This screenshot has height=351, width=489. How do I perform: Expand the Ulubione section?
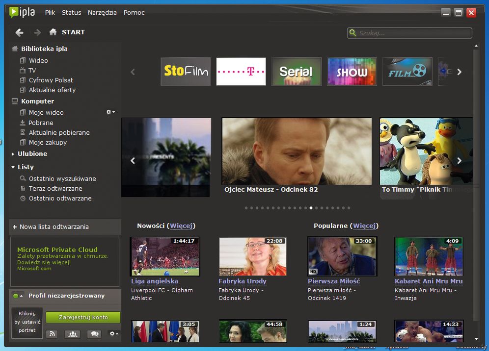pos(13,154)
